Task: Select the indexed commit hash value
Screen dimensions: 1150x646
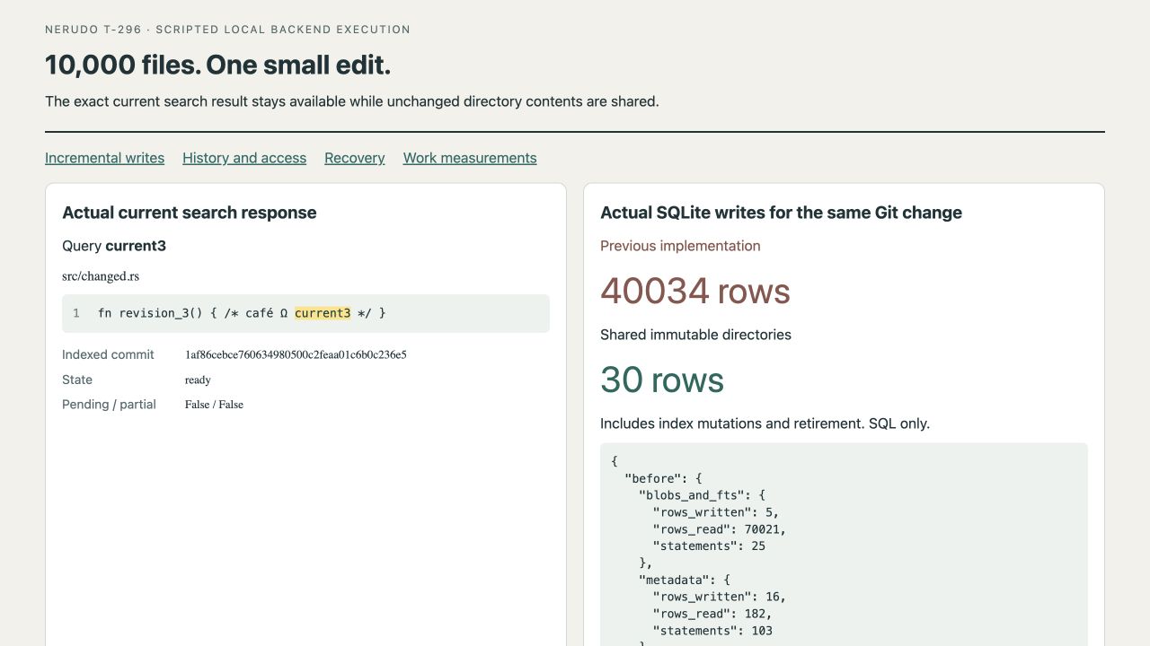Action: point(296,354)
